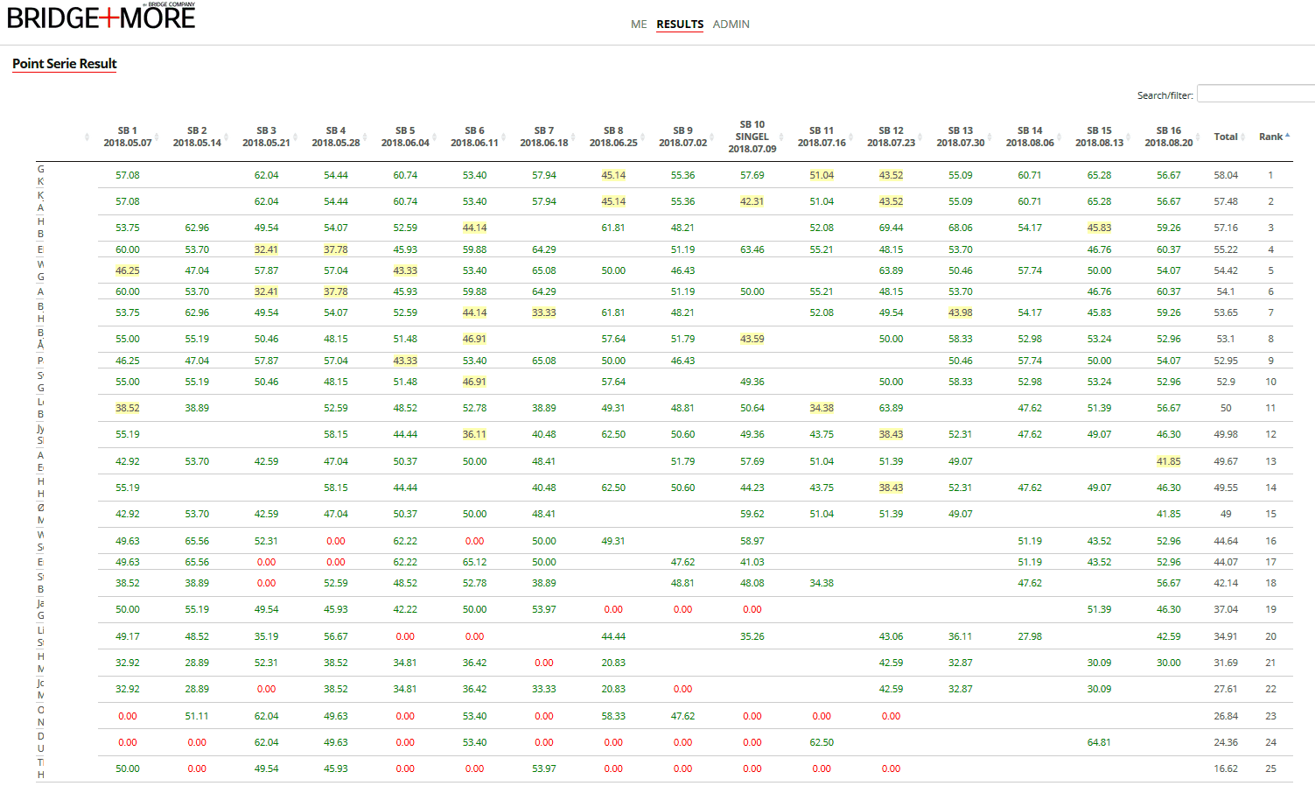Click the SB 7 2018.06.18 header
The width and height of the screenshot is (1315, 786).
click(543, 137)
